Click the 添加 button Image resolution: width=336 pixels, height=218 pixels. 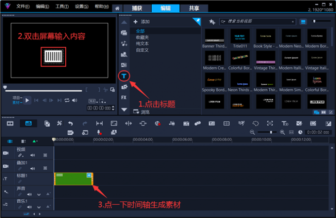[x=141, y=22]
